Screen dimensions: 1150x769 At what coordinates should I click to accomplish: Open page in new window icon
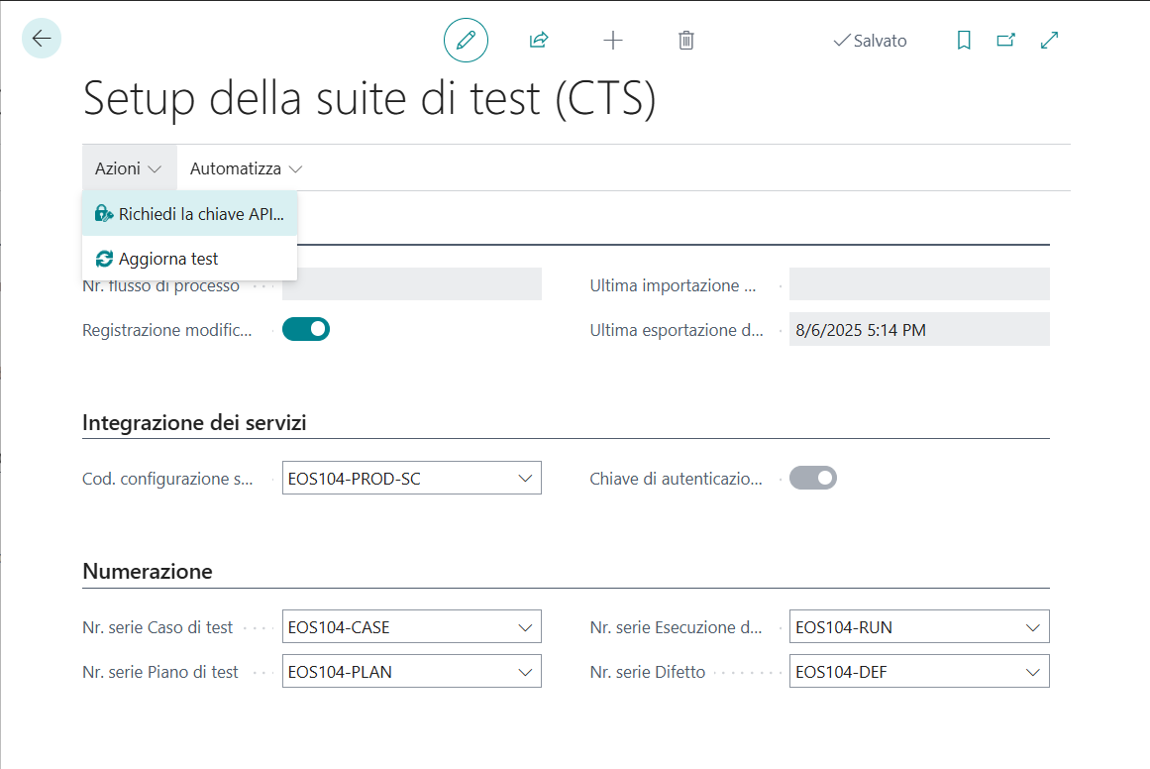(x=1006, y=41)
